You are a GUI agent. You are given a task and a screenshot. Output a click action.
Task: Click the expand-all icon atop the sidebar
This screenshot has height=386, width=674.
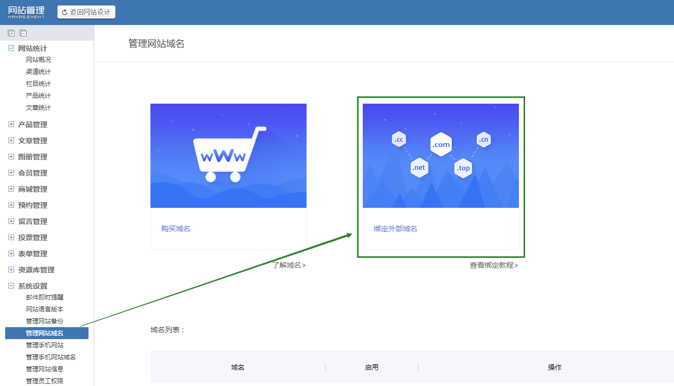click(x=11, y=33)
